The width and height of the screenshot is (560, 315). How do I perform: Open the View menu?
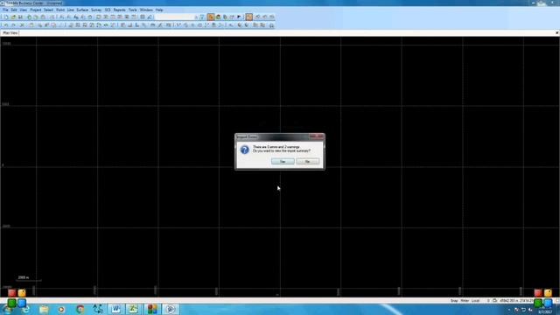click(x=24, y=10)
